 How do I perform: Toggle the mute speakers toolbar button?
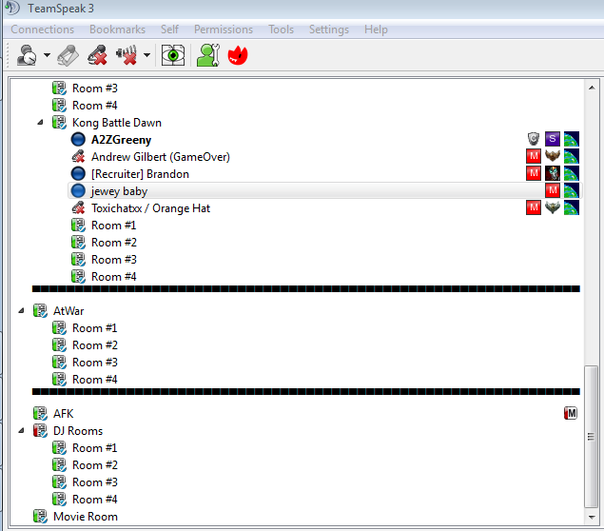coord(127,55)
